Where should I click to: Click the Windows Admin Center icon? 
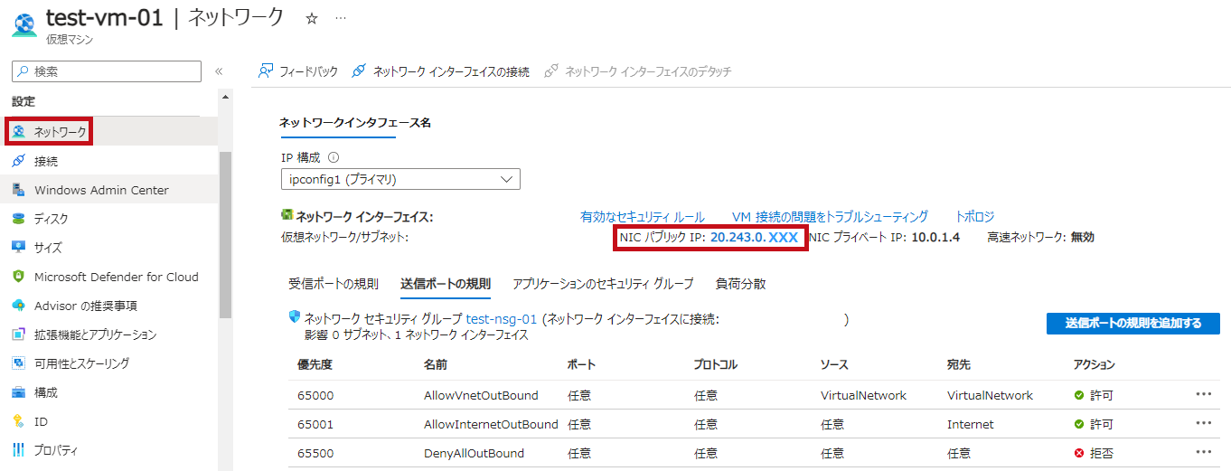click(x=19, y=190)
